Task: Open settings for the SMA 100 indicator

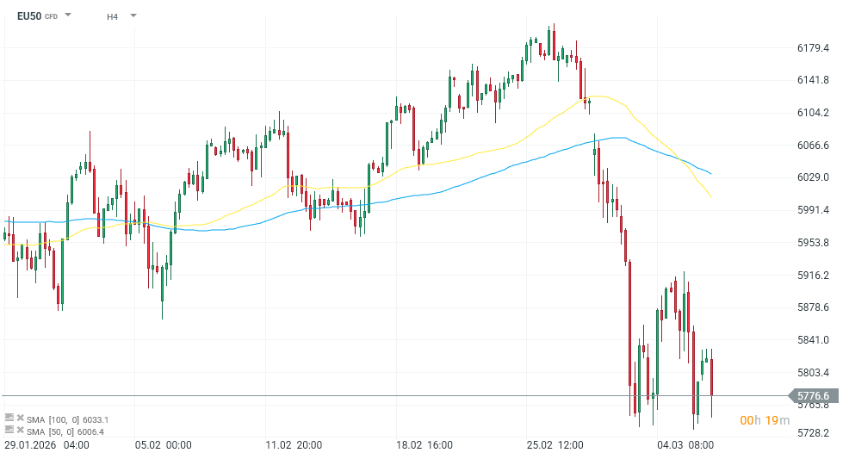Action: coord(9,419)
